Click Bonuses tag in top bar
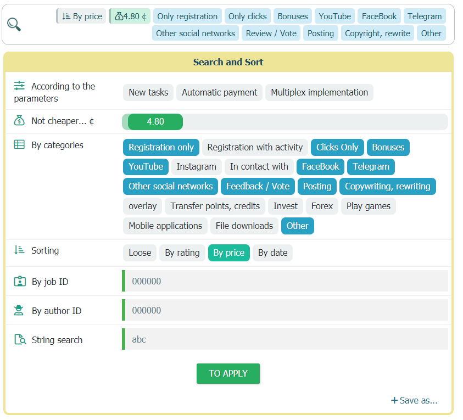This screenshot has width=463, height=420. (293, 16)
